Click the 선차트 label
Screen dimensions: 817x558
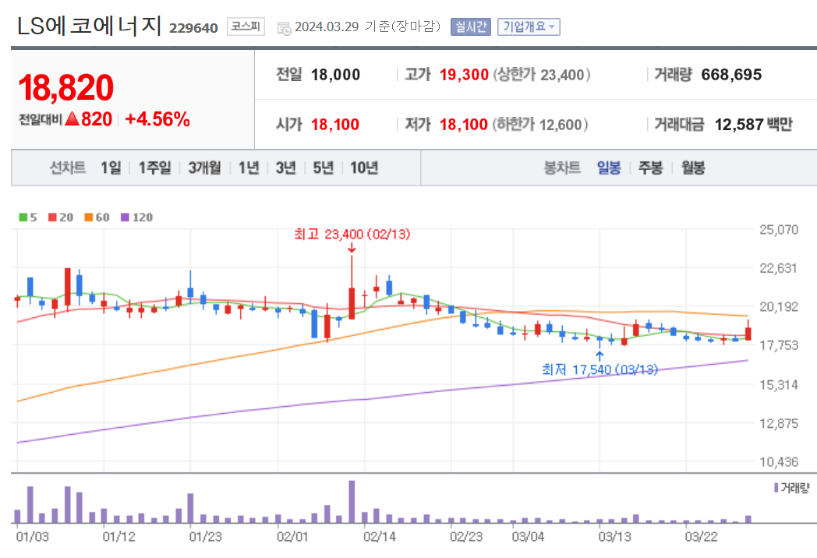pos(67,168)
